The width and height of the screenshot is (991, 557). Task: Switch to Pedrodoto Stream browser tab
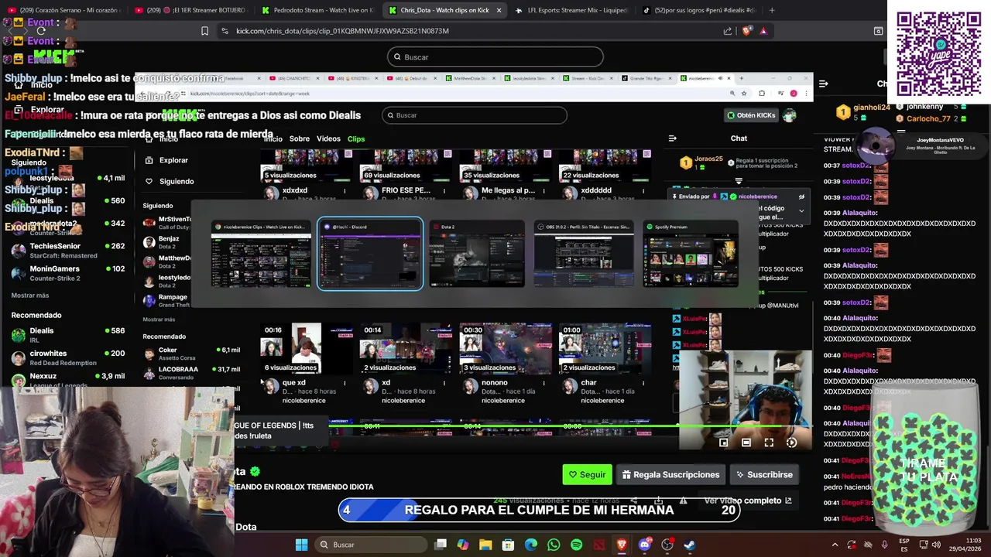317,10
